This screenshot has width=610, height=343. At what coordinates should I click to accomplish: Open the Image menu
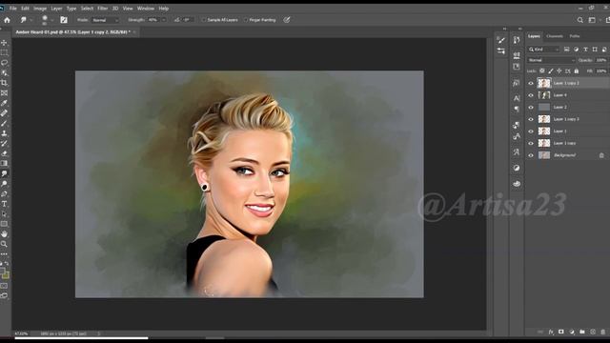[40, 9]
